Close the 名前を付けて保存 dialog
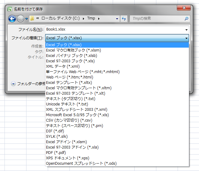The image size is (199, 171). point(184,8)
